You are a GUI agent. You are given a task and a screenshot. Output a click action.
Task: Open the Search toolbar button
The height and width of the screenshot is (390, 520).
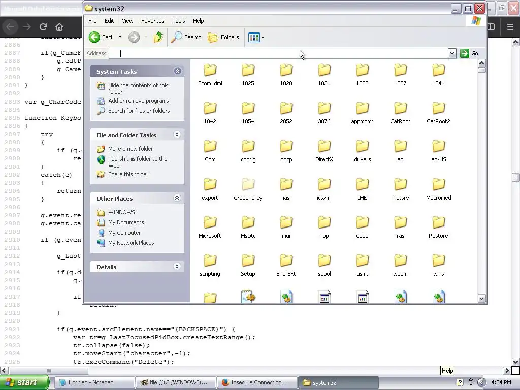(x=186, y=37)
